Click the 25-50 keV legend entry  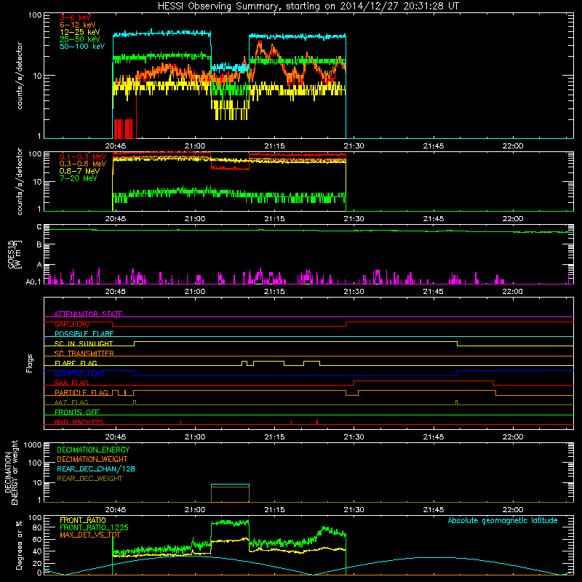[79, 39]
